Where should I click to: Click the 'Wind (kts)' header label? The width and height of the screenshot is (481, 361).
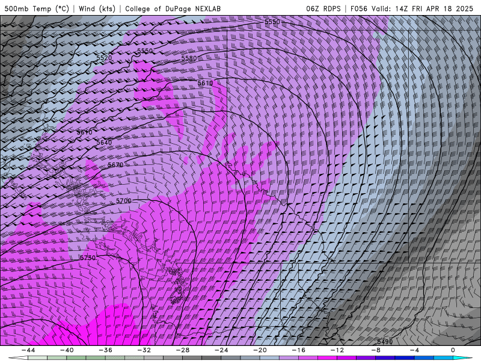tap(97, 8)
